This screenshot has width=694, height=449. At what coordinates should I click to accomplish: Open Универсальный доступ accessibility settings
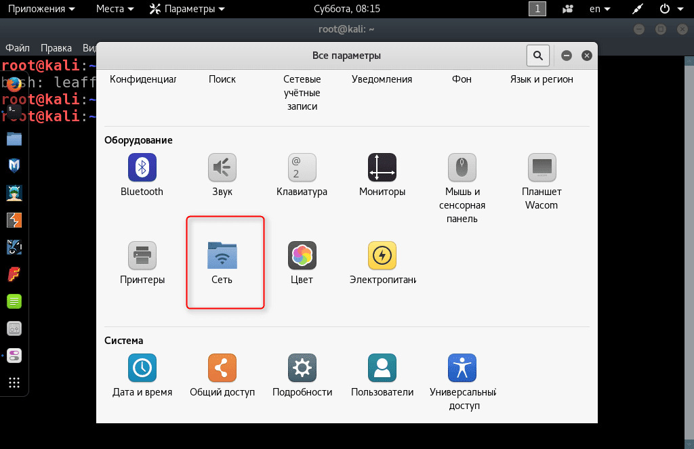(462, 382)
